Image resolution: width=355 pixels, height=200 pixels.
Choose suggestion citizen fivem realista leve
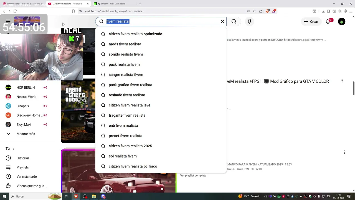click(161, 105)
